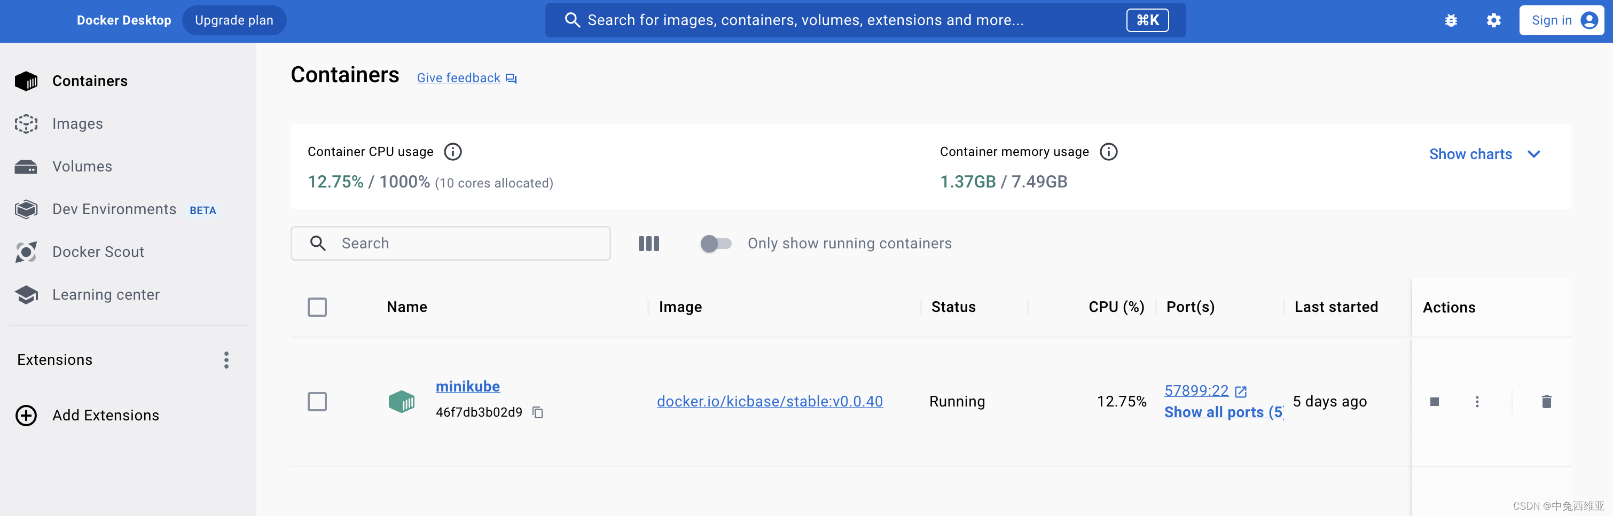Open minikube row more actions menu

pos(1476,401)
